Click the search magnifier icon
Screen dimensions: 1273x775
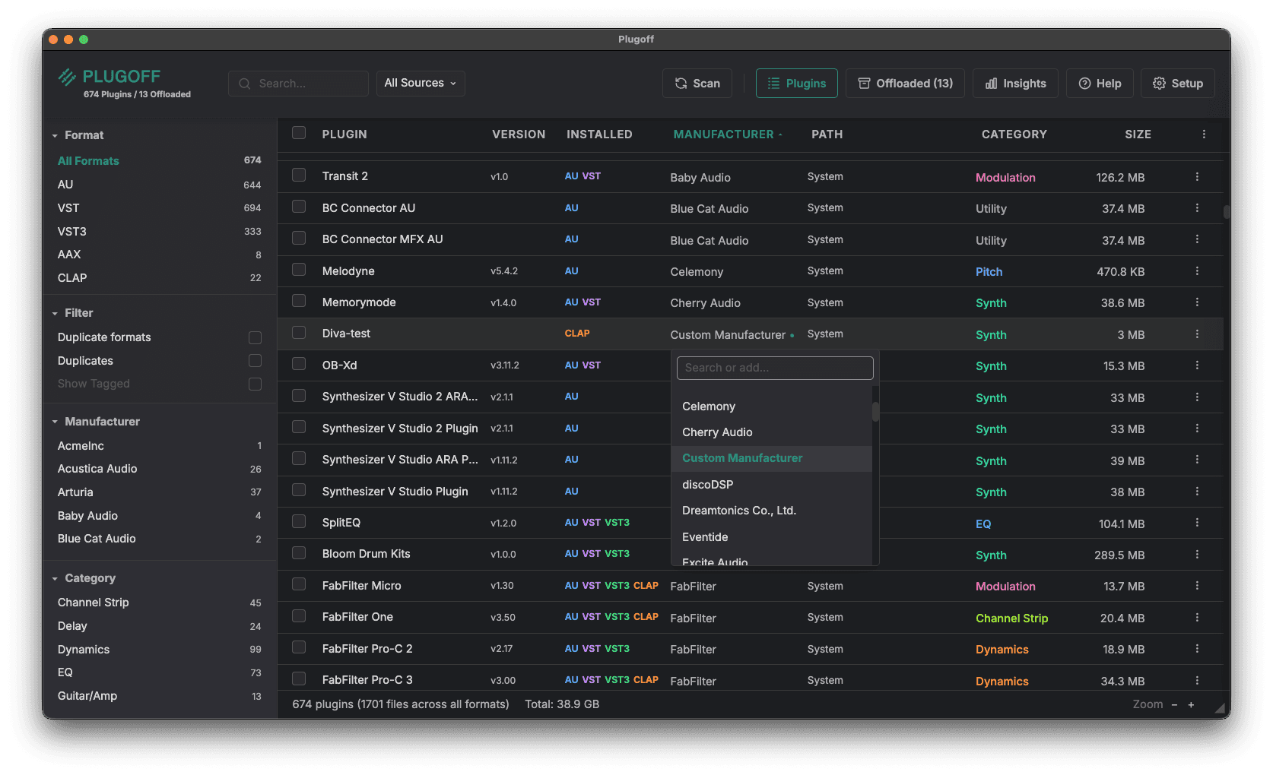coord(245,84)
